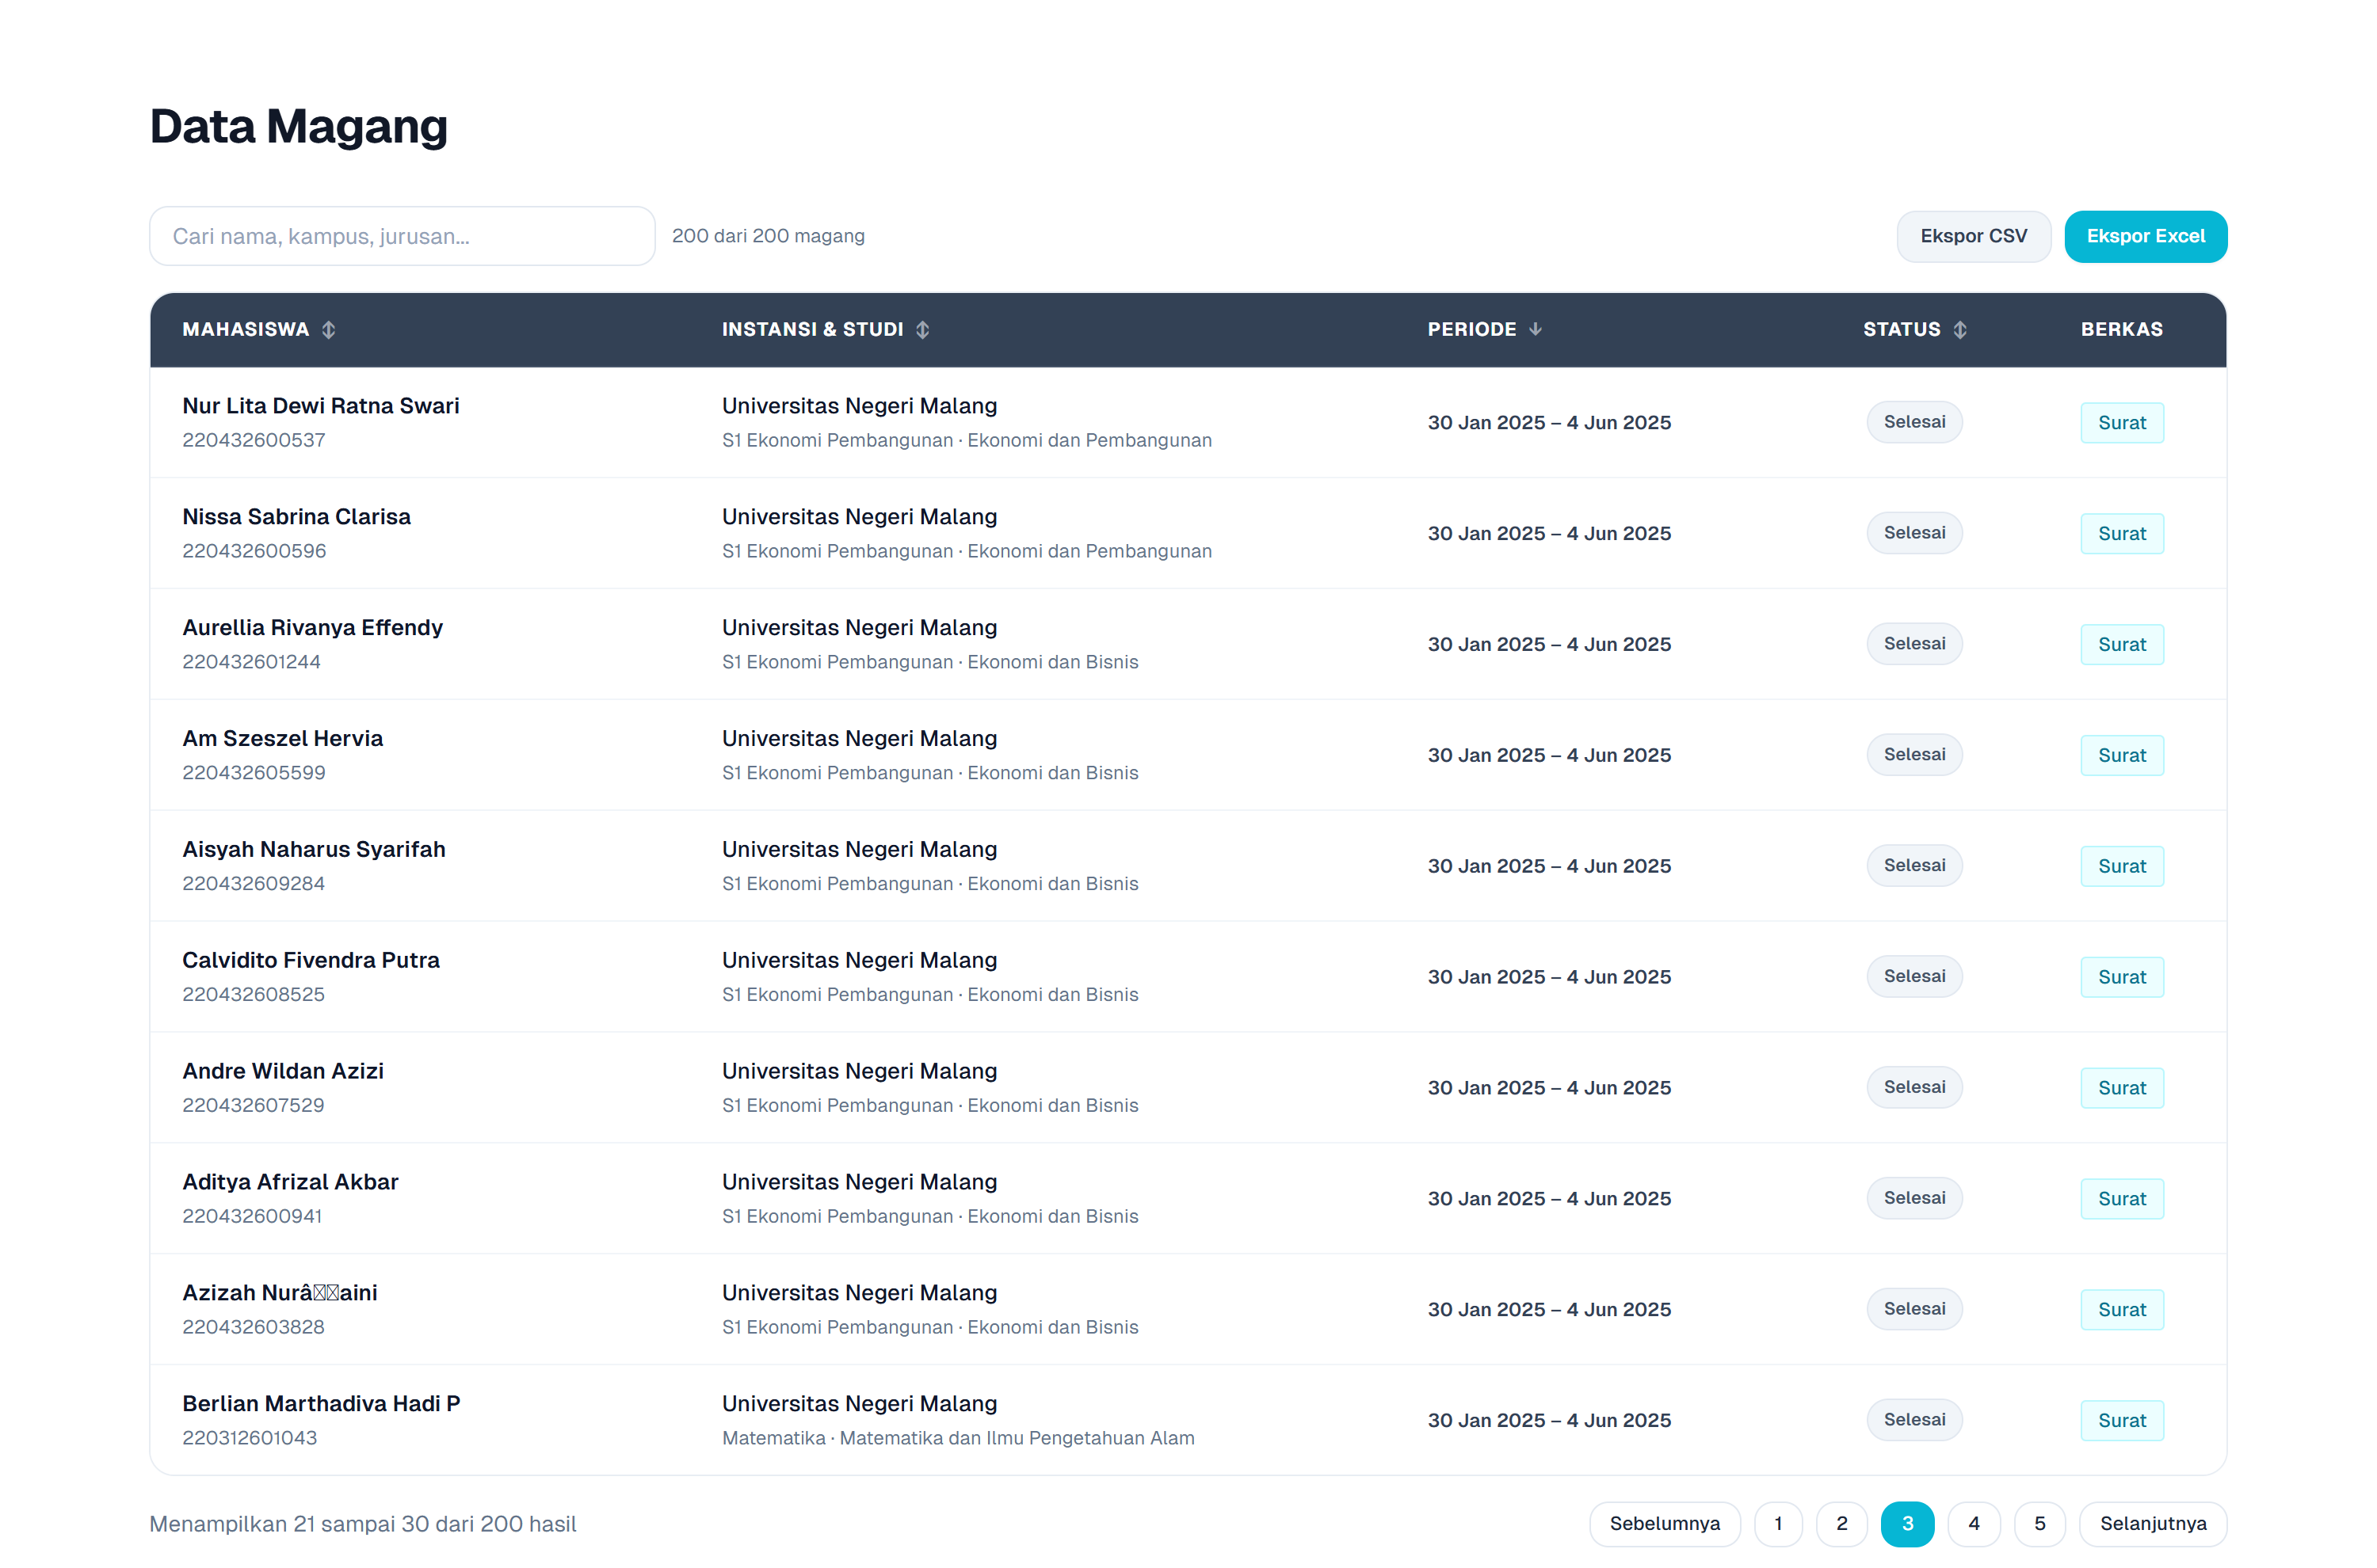The image size is (2377, 1568).
Task: Go to the Selanjutnya page
Action: point(2153,1523)
